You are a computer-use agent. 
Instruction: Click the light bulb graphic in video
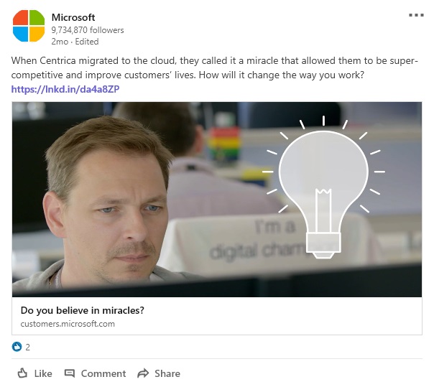click(323, 187)
